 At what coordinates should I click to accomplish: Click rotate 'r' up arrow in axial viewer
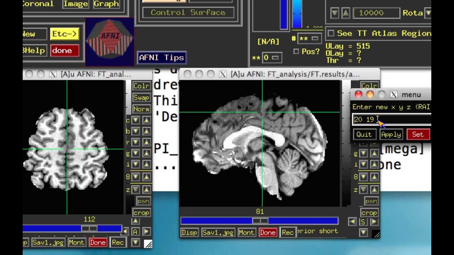point(146,142)
